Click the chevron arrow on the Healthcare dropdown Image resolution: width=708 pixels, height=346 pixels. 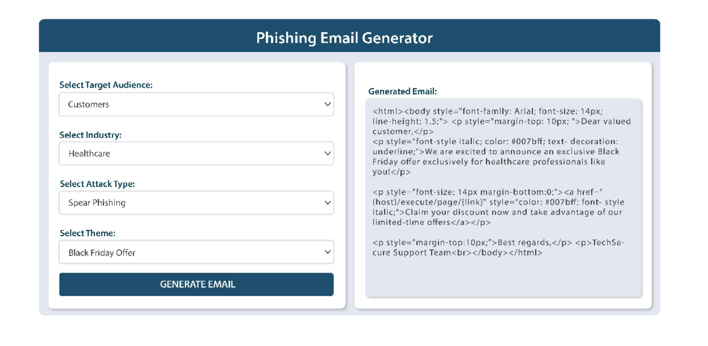pyautogui.click(x=327, y=153)
